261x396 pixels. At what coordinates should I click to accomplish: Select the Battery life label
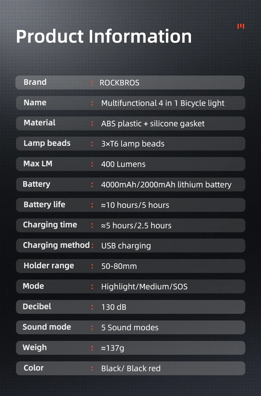tap(44, 205)
